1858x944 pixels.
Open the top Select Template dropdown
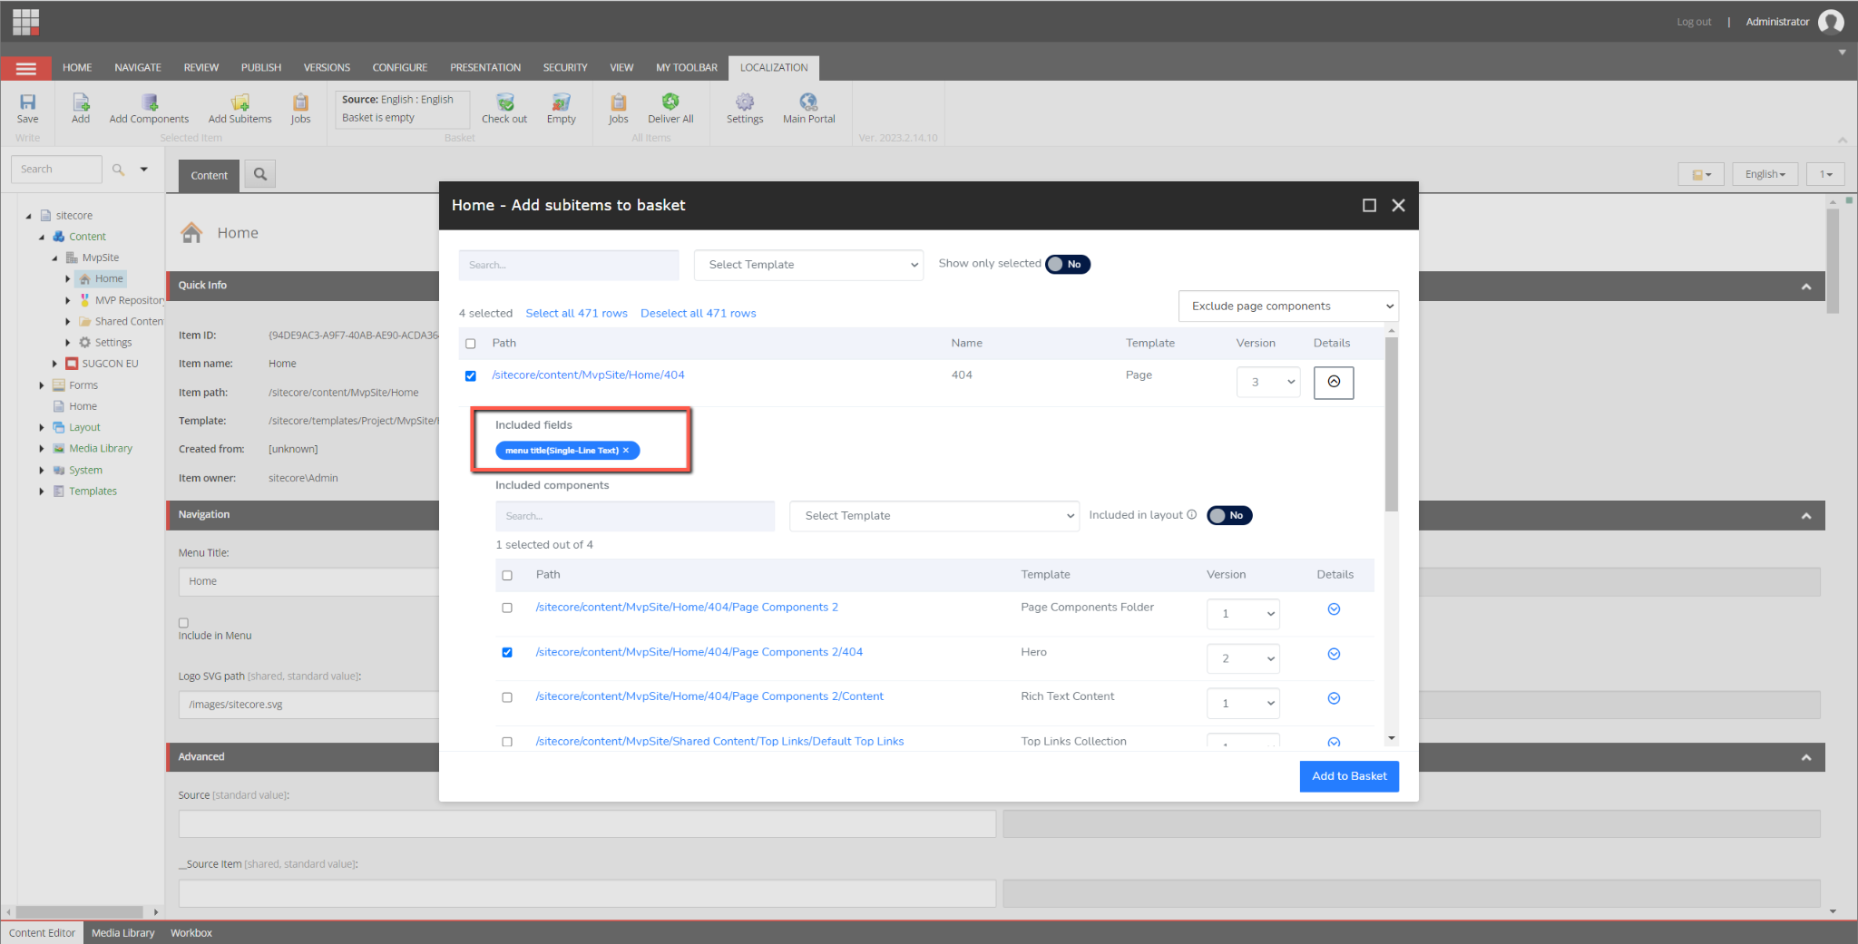point(809,265)
